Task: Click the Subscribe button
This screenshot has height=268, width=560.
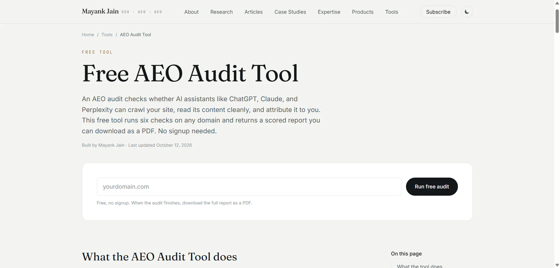Action: pos(438,12)
